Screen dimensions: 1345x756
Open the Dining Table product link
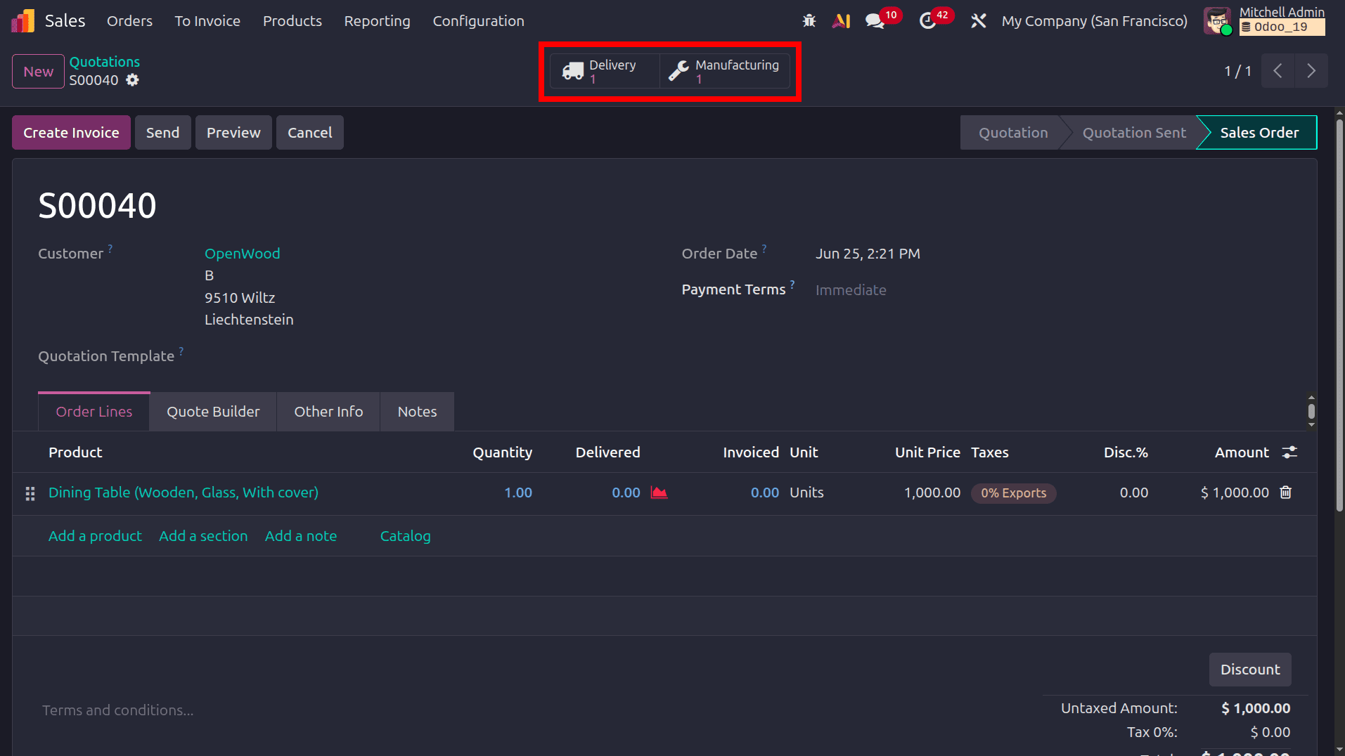click(x=184, y=493)
